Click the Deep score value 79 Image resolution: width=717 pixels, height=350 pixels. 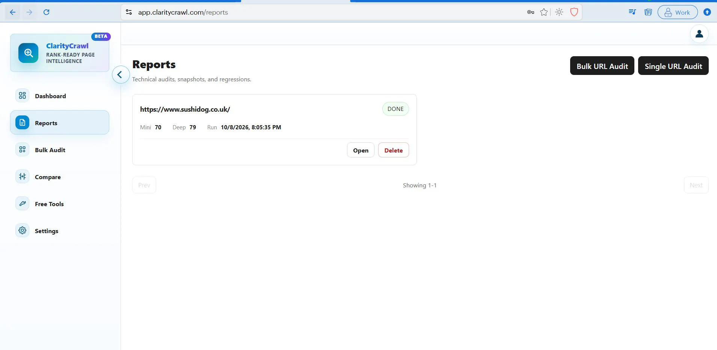193,127
